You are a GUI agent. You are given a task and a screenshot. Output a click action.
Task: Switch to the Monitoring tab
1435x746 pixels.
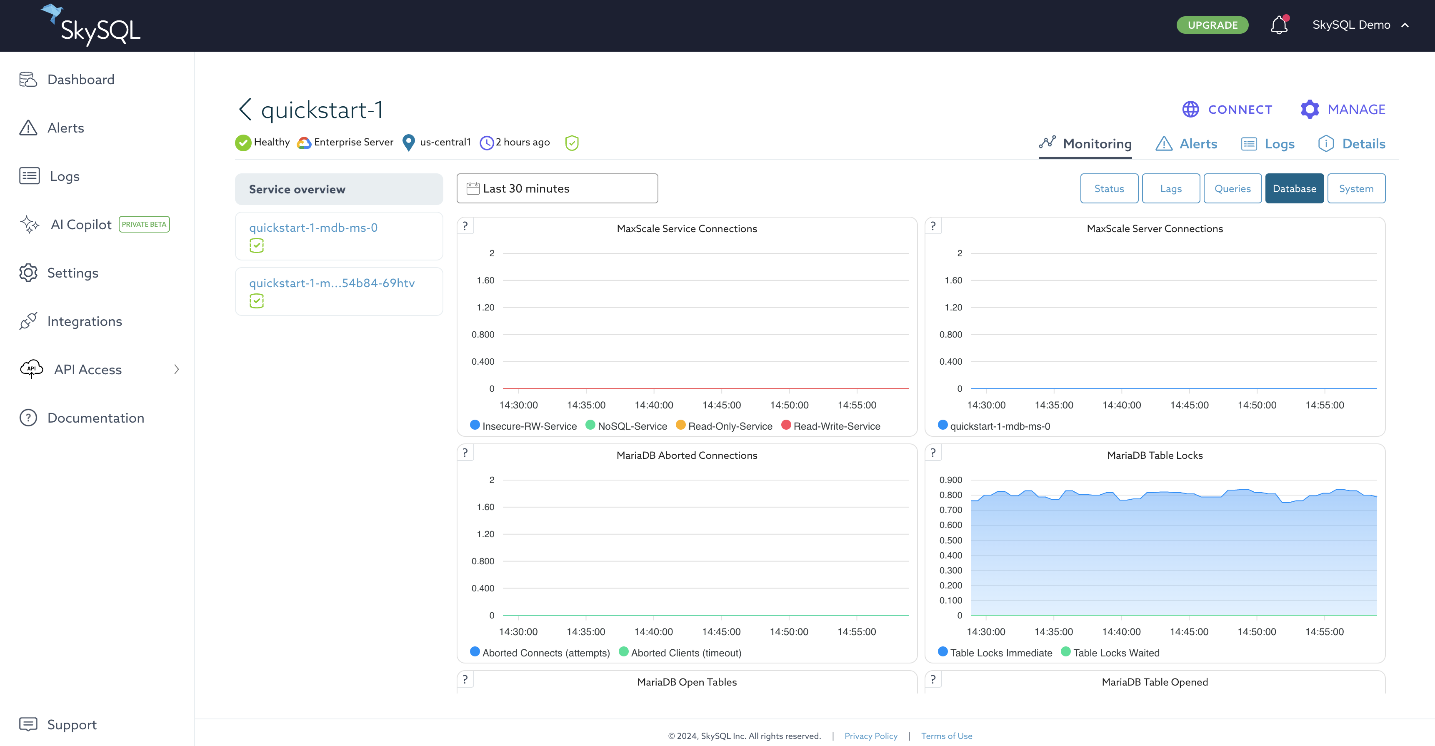tap(1085, 144)
